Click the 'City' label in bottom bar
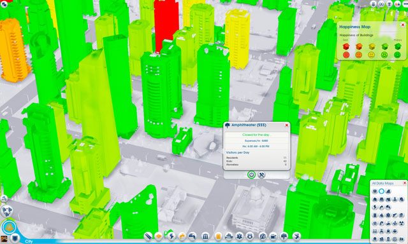Image resolution: width=408 pixels, height=244 pixels. tap(29, 241)
